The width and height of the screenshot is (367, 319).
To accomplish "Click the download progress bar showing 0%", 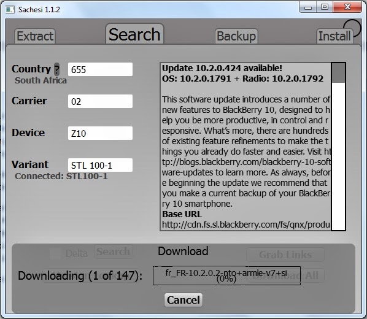I will pyautogui.click(x=226, y=275).
